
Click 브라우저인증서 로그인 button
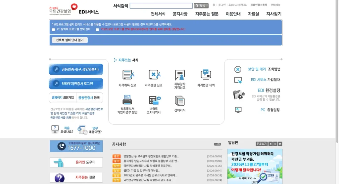[x=76, y=84]
